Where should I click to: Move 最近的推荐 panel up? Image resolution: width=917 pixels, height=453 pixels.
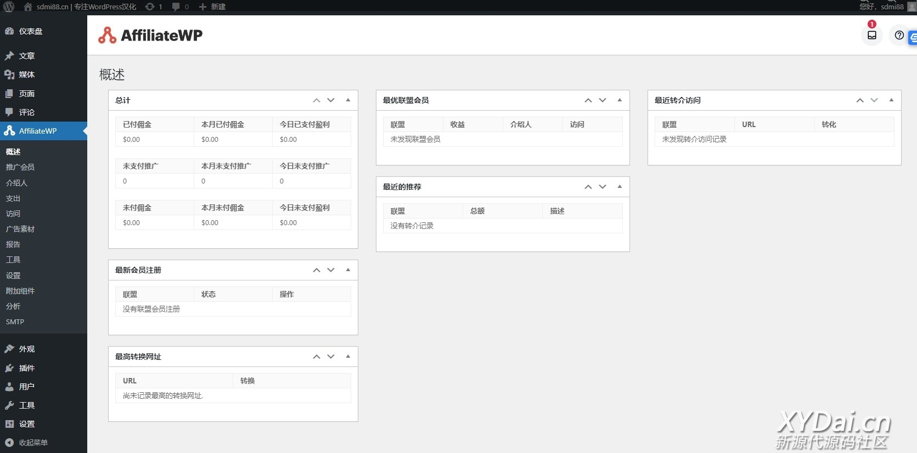[x=588, y=187]
